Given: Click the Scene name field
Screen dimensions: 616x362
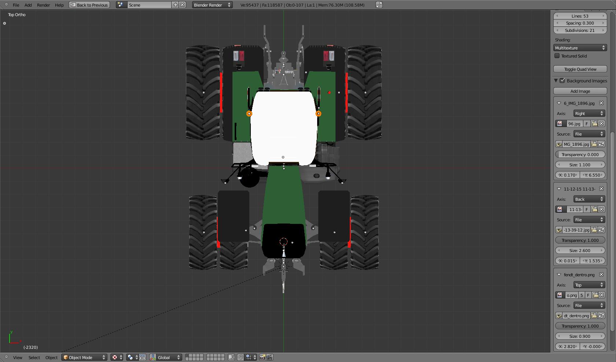Looking at the screenshot, I should pyautogui.click(x=149, y=5).
